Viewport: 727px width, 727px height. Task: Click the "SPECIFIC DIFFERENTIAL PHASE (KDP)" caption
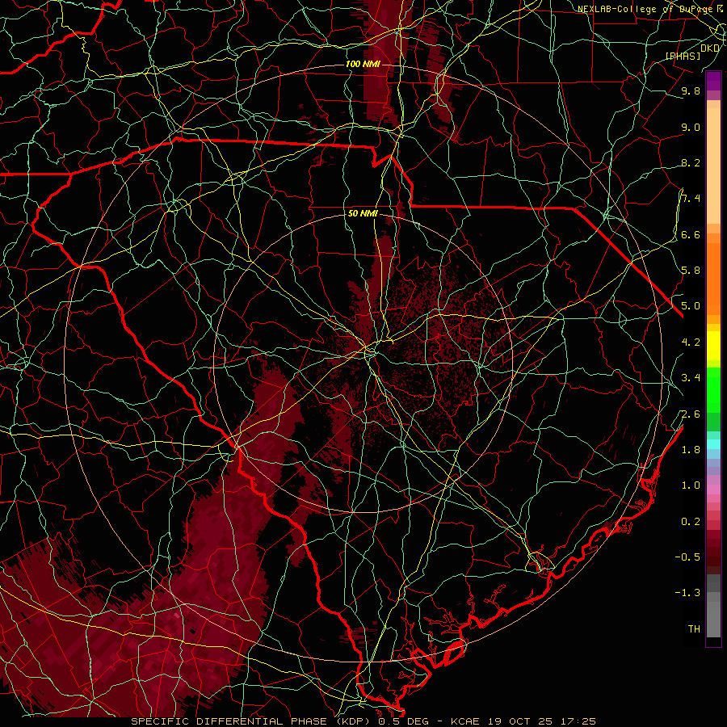[252, 721]
